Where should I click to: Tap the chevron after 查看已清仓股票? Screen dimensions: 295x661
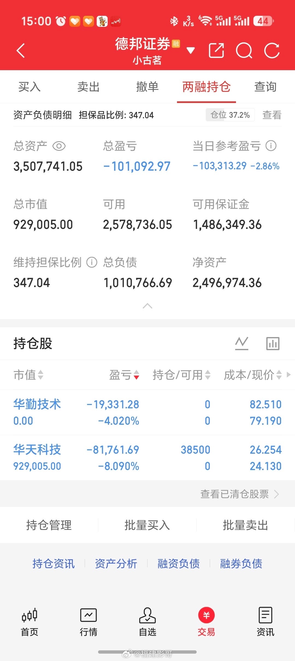click(x=276, y=494)
